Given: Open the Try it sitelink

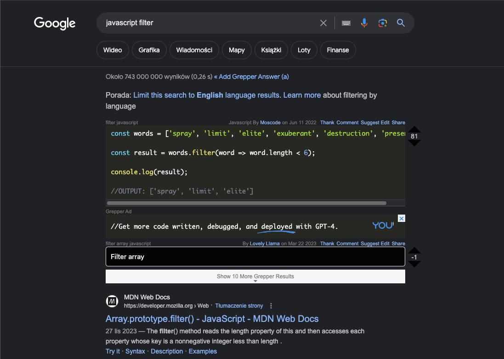Looking at the screenshot, I should 113,351.
